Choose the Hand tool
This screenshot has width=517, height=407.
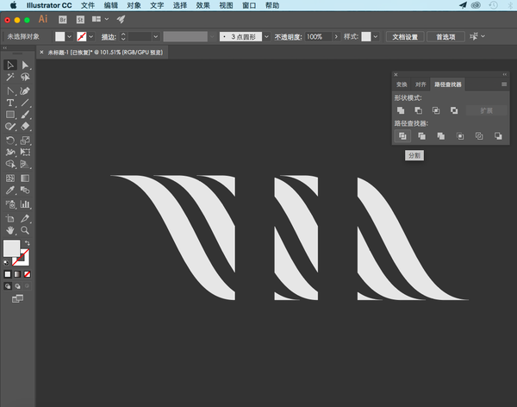[x=10, y=230]
